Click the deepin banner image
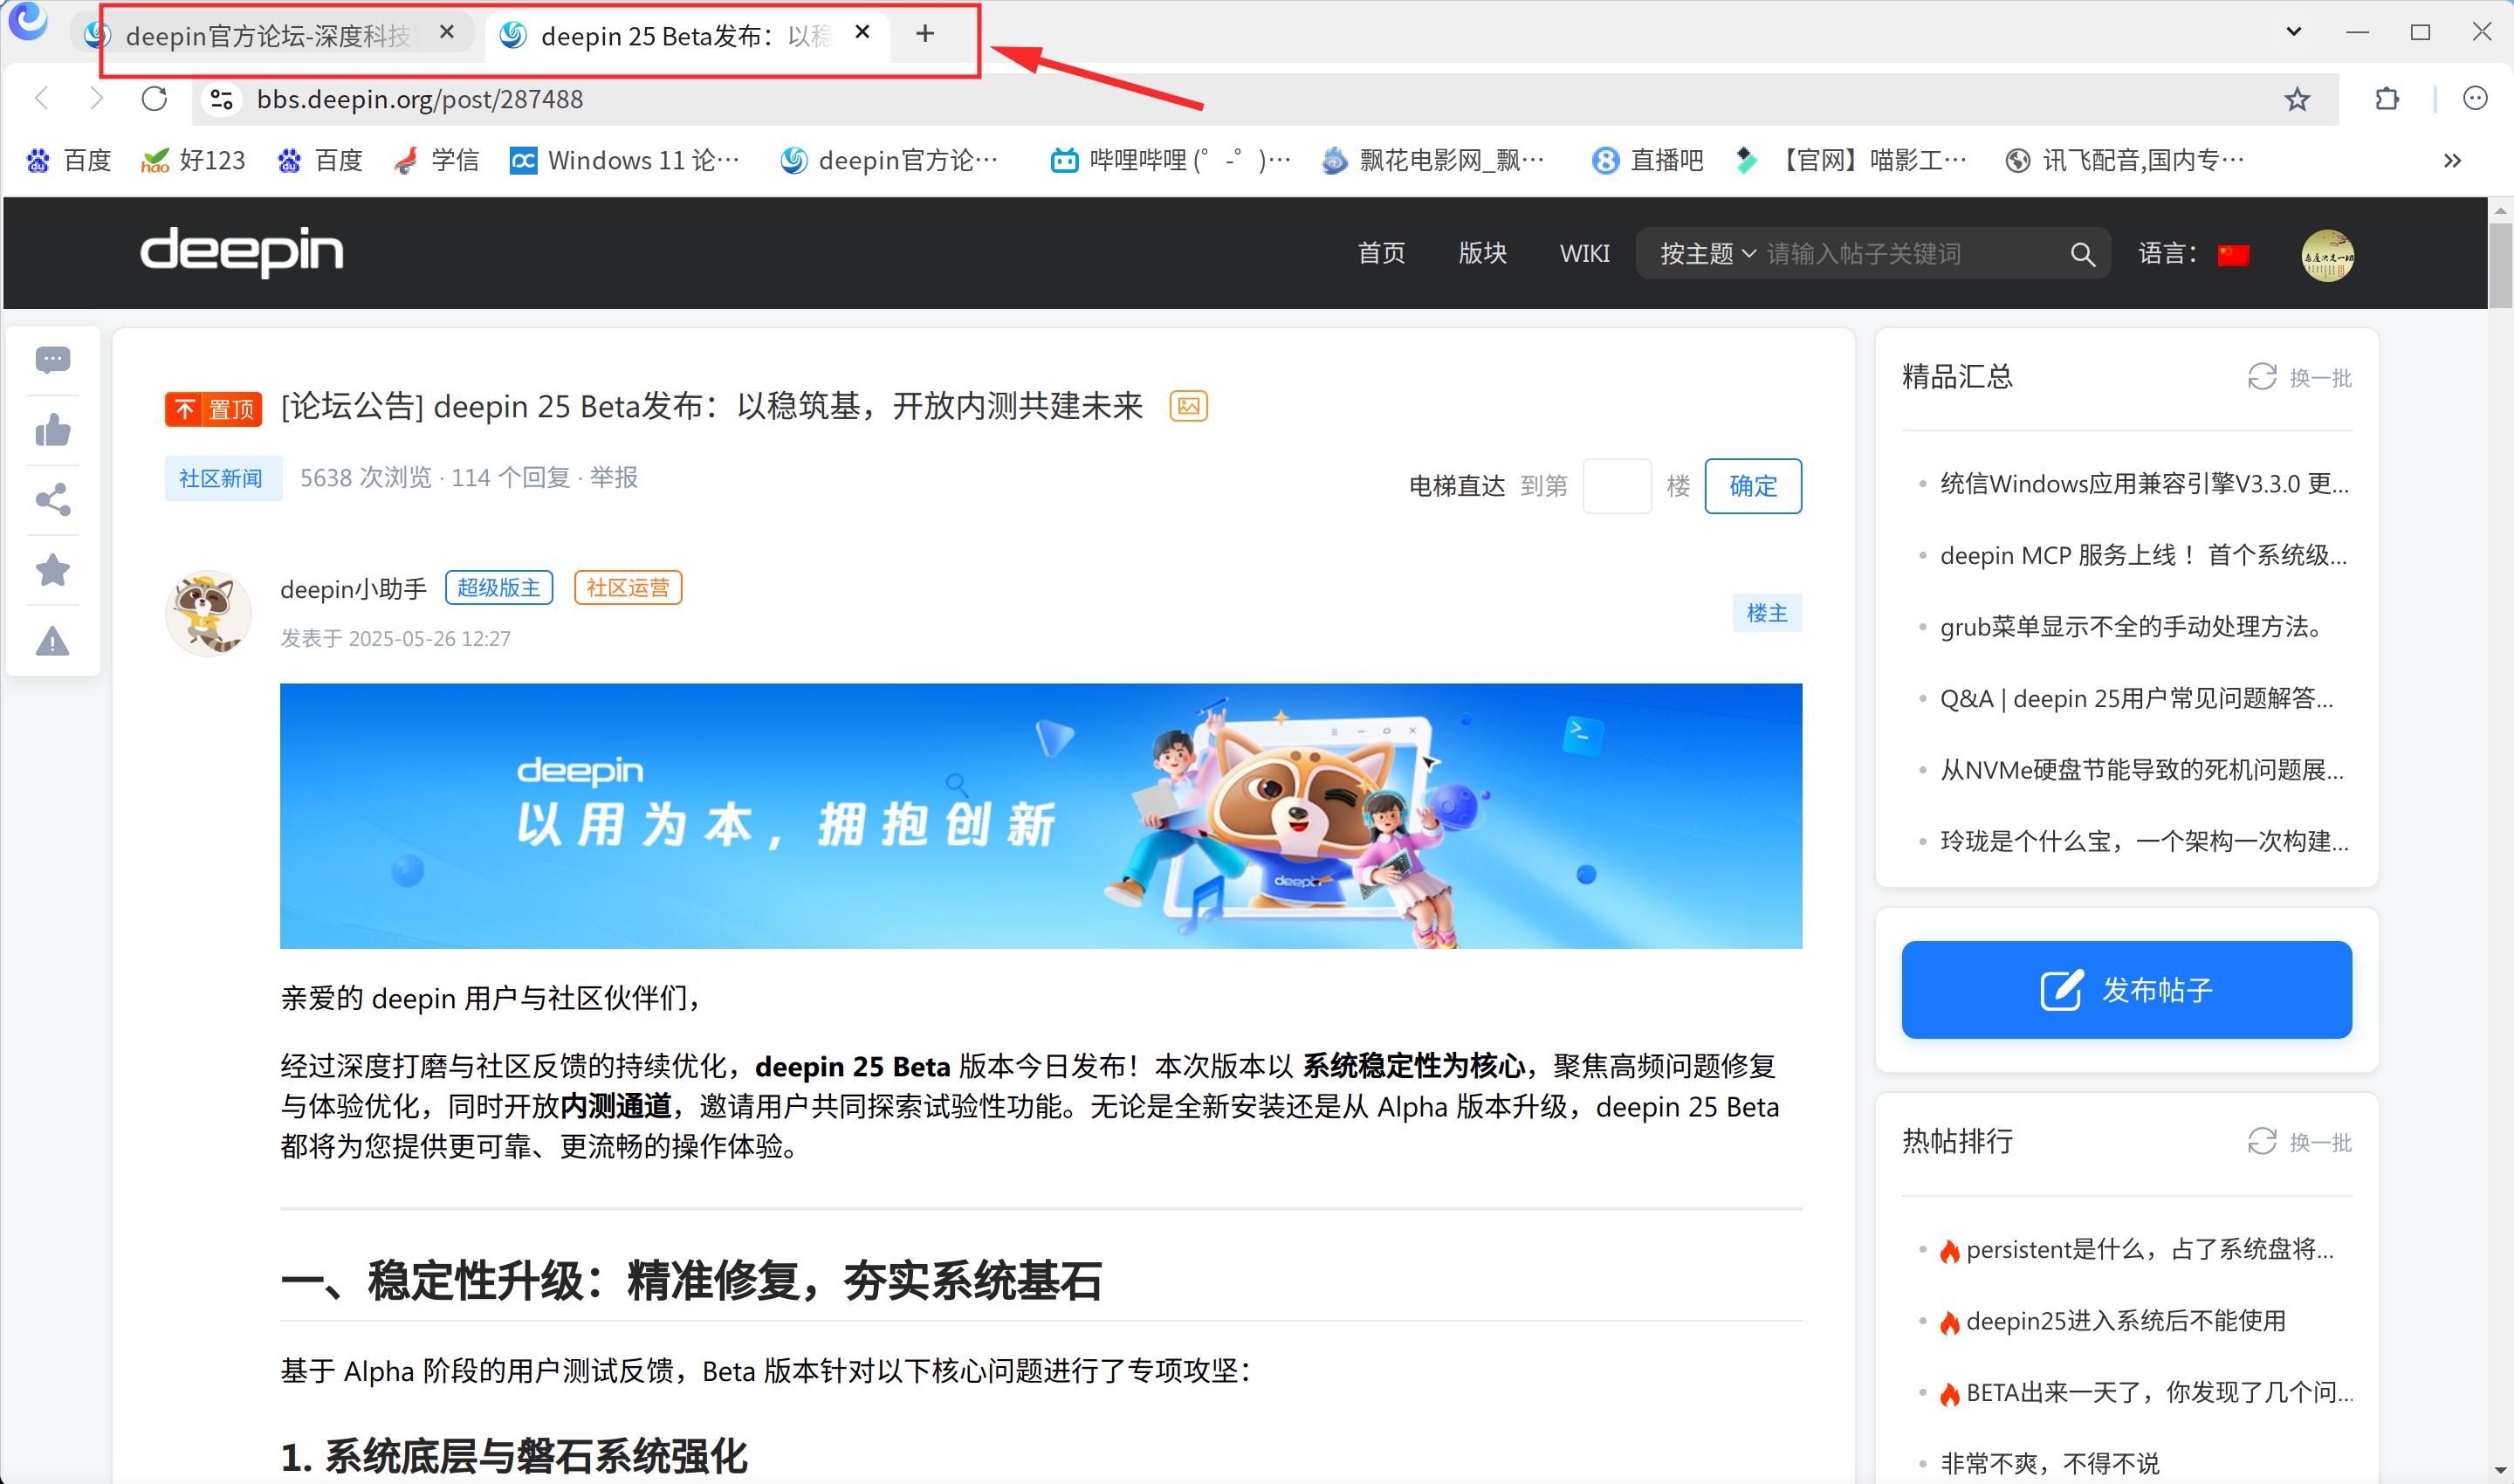 click(x=1040, y=816)
